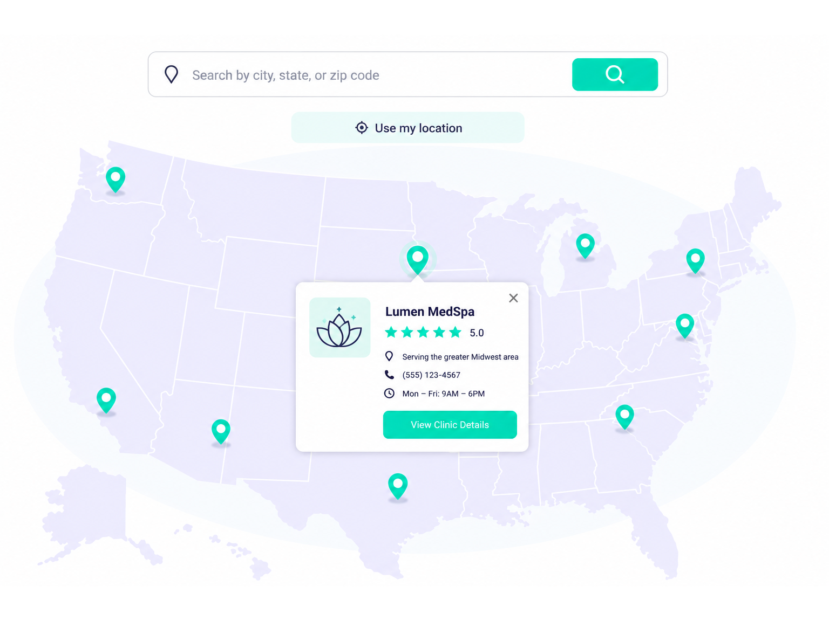The width and height of the screenshot is (829, 621).
Task: Select the map pin in New York
Action: point(695,261)
